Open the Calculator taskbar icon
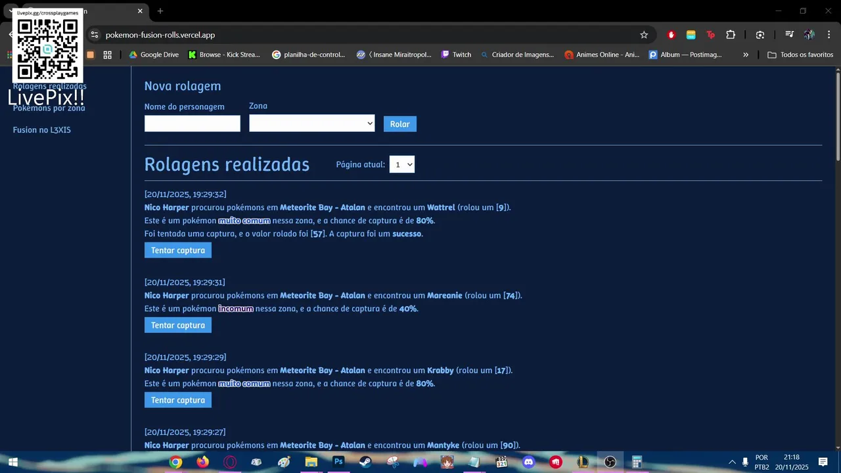Image resolution: width=841 pixels, height=473 pixels. 637,462
